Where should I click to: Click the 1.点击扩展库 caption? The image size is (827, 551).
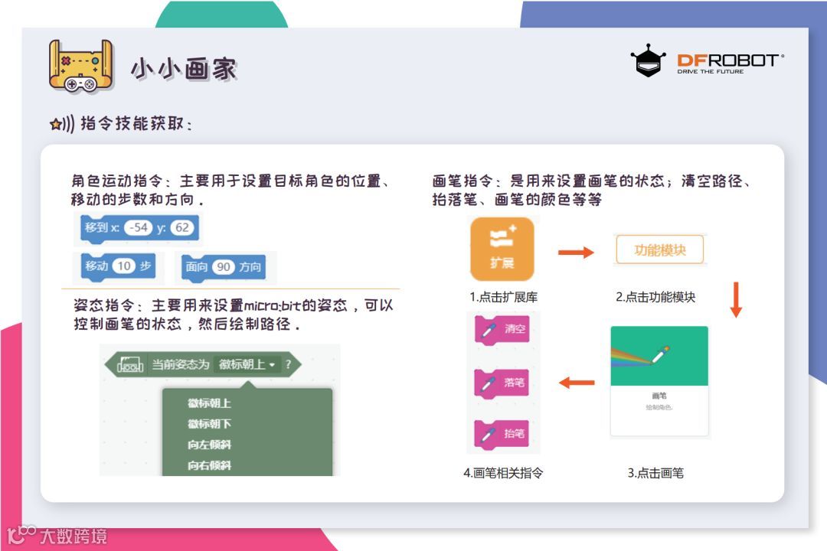point(504,298)
